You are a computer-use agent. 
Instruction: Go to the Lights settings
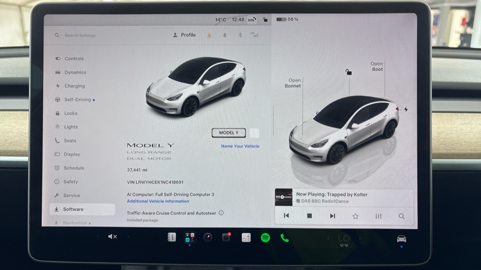click(x=71, y=127)
